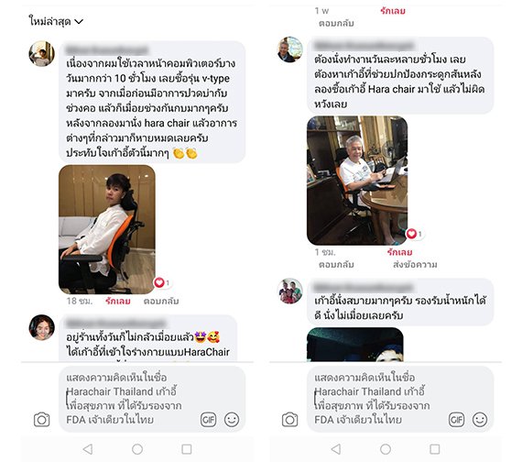Toggle รักเลย on the 18 ชม. comment

pyautogui.click(x=118, y=301)
